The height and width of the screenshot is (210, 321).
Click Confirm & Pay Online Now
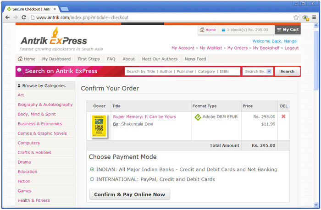pyautogui.click(x=130, y=194)
